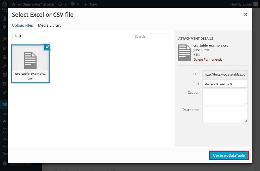Click the Attachment Details heading

[196, 38]
